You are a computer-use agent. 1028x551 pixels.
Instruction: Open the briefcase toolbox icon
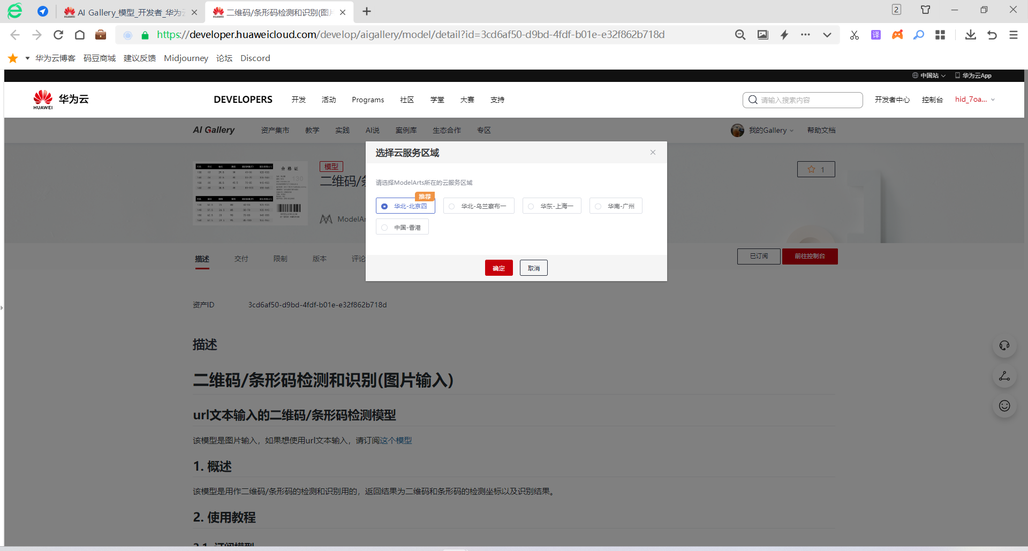pyautogui.click(x=101, y=35)
